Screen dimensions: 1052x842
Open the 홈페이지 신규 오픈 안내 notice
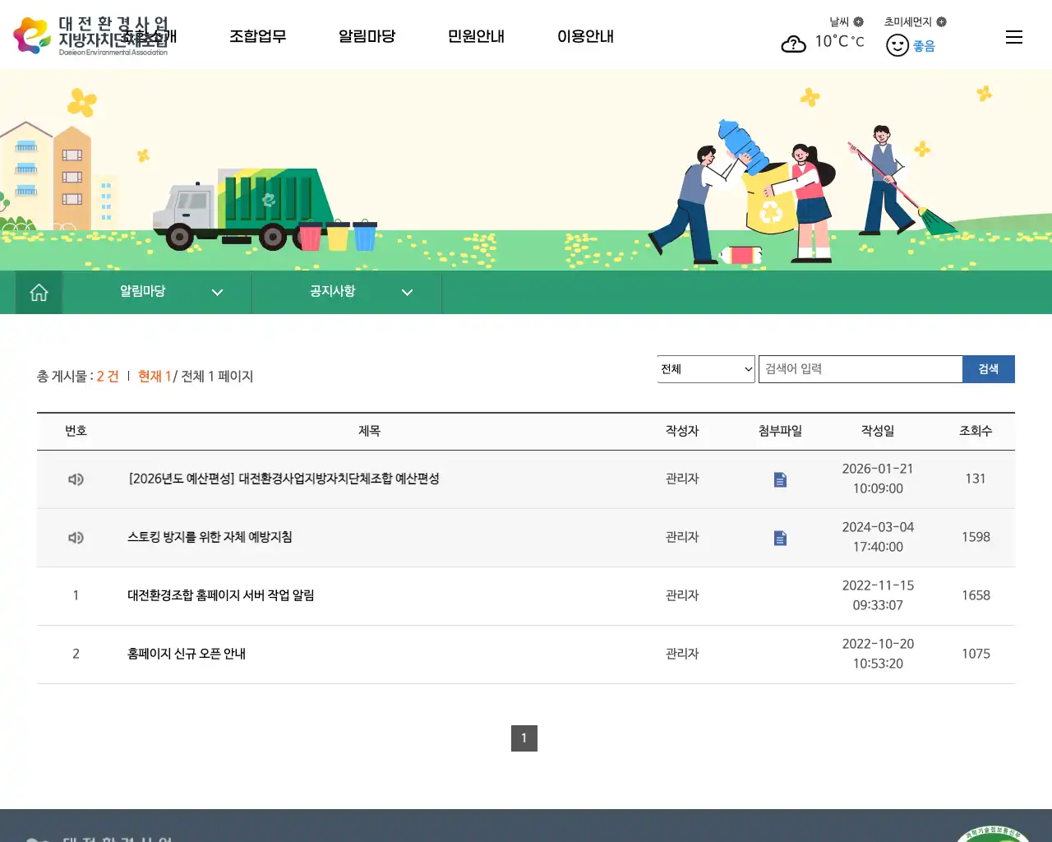pos(188,654)
